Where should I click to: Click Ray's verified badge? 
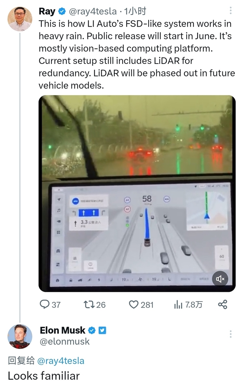pyautogui.click(x=62, y=11)
